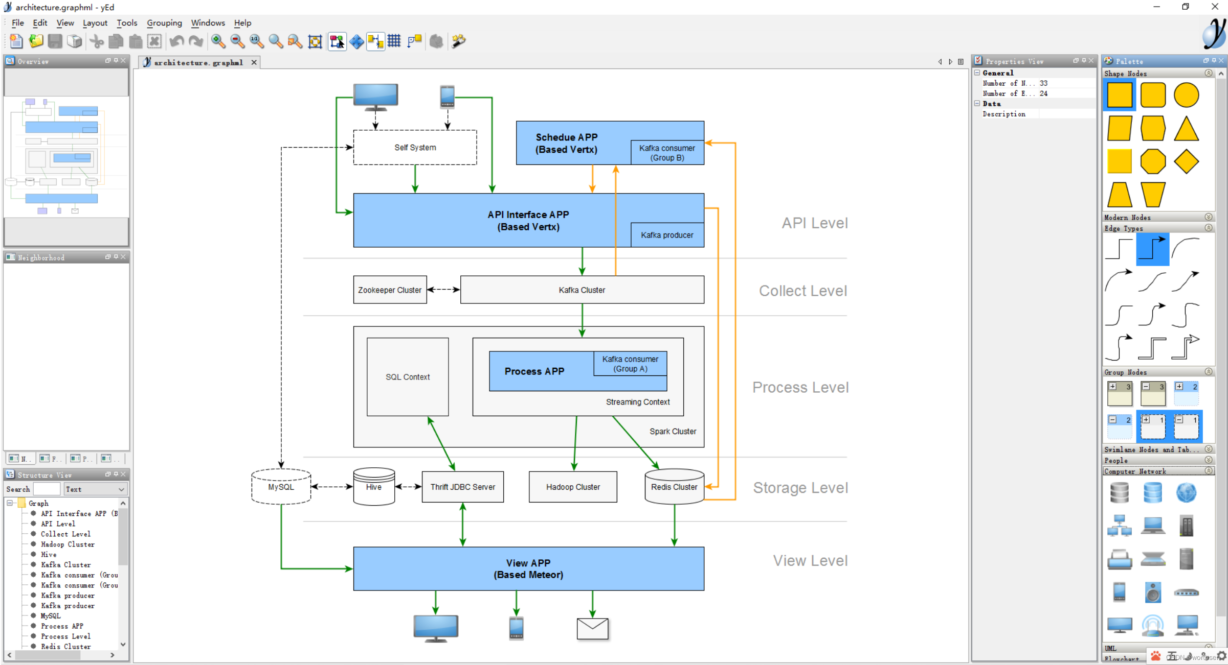Collapse the Graph root tree node

pos(10,503)
